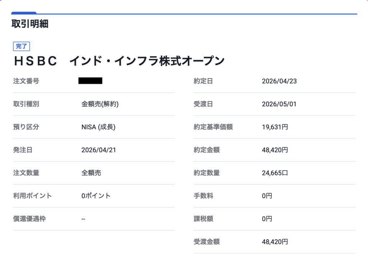Click the 受渡金額 settlement amount 48,420円
This screenshot has height=260, width=368.
click(275, 242)
